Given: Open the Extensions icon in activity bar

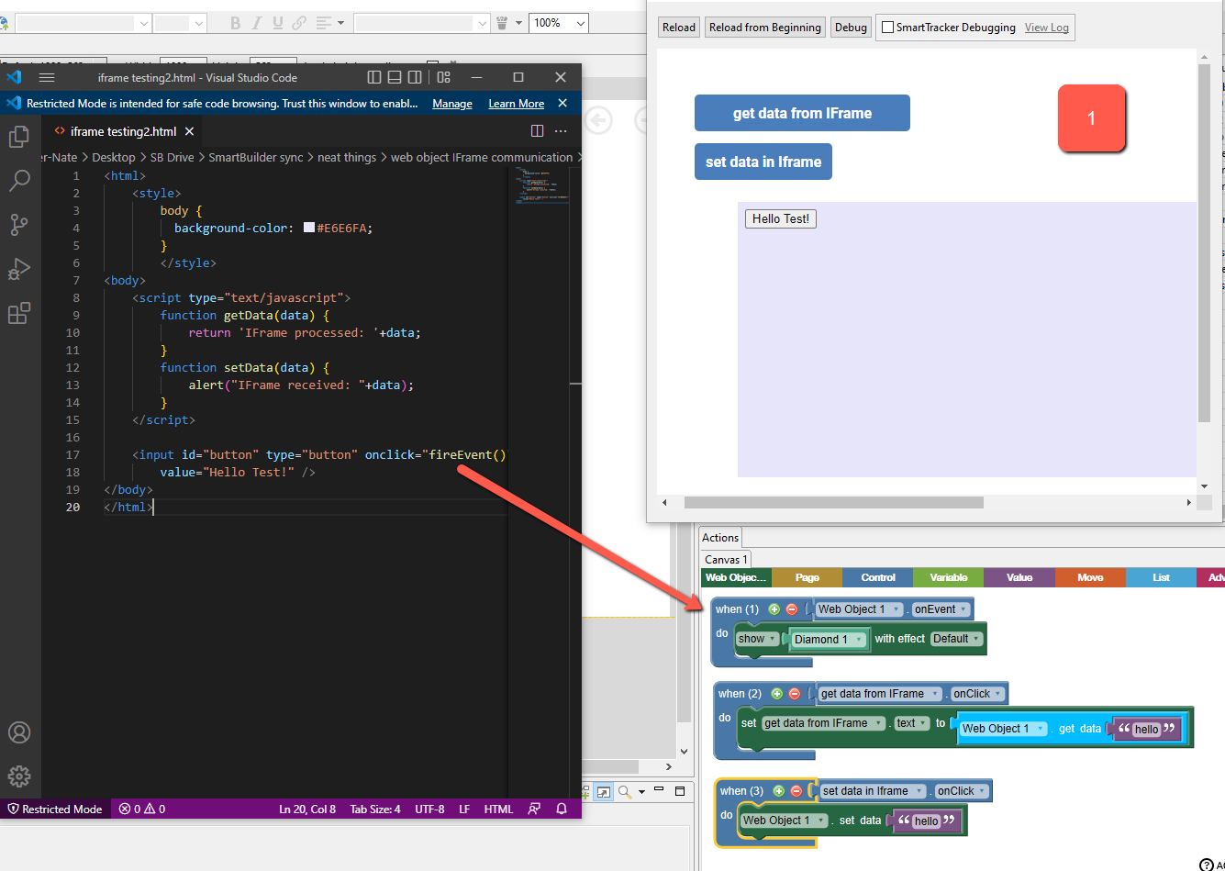Looking at the screenshot, I should (18, 313).
